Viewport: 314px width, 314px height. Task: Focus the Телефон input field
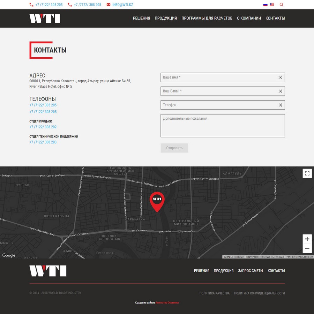(x=223, y=105)
